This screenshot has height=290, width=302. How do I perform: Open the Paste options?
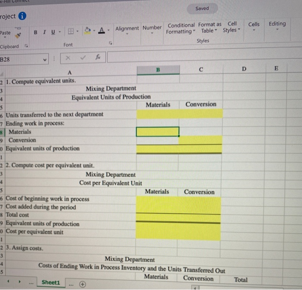click(5, 34)
